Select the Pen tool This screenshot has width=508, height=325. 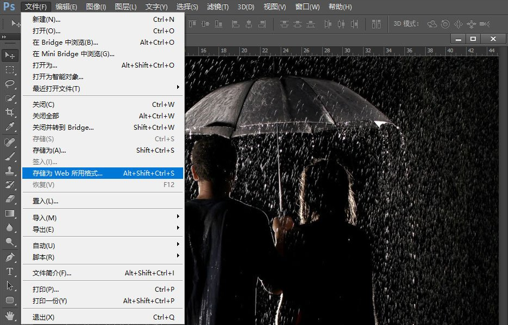[10, 257]
